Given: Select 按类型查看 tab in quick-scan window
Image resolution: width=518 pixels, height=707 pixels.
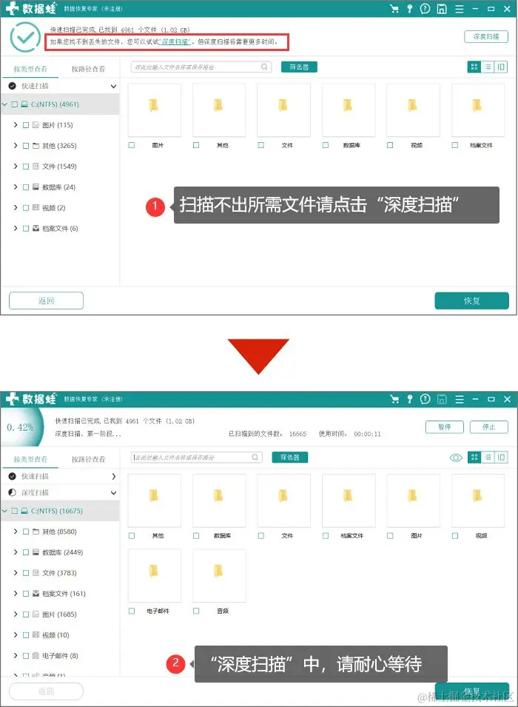Looking at the screenshot, I should (x=30, y=69).
